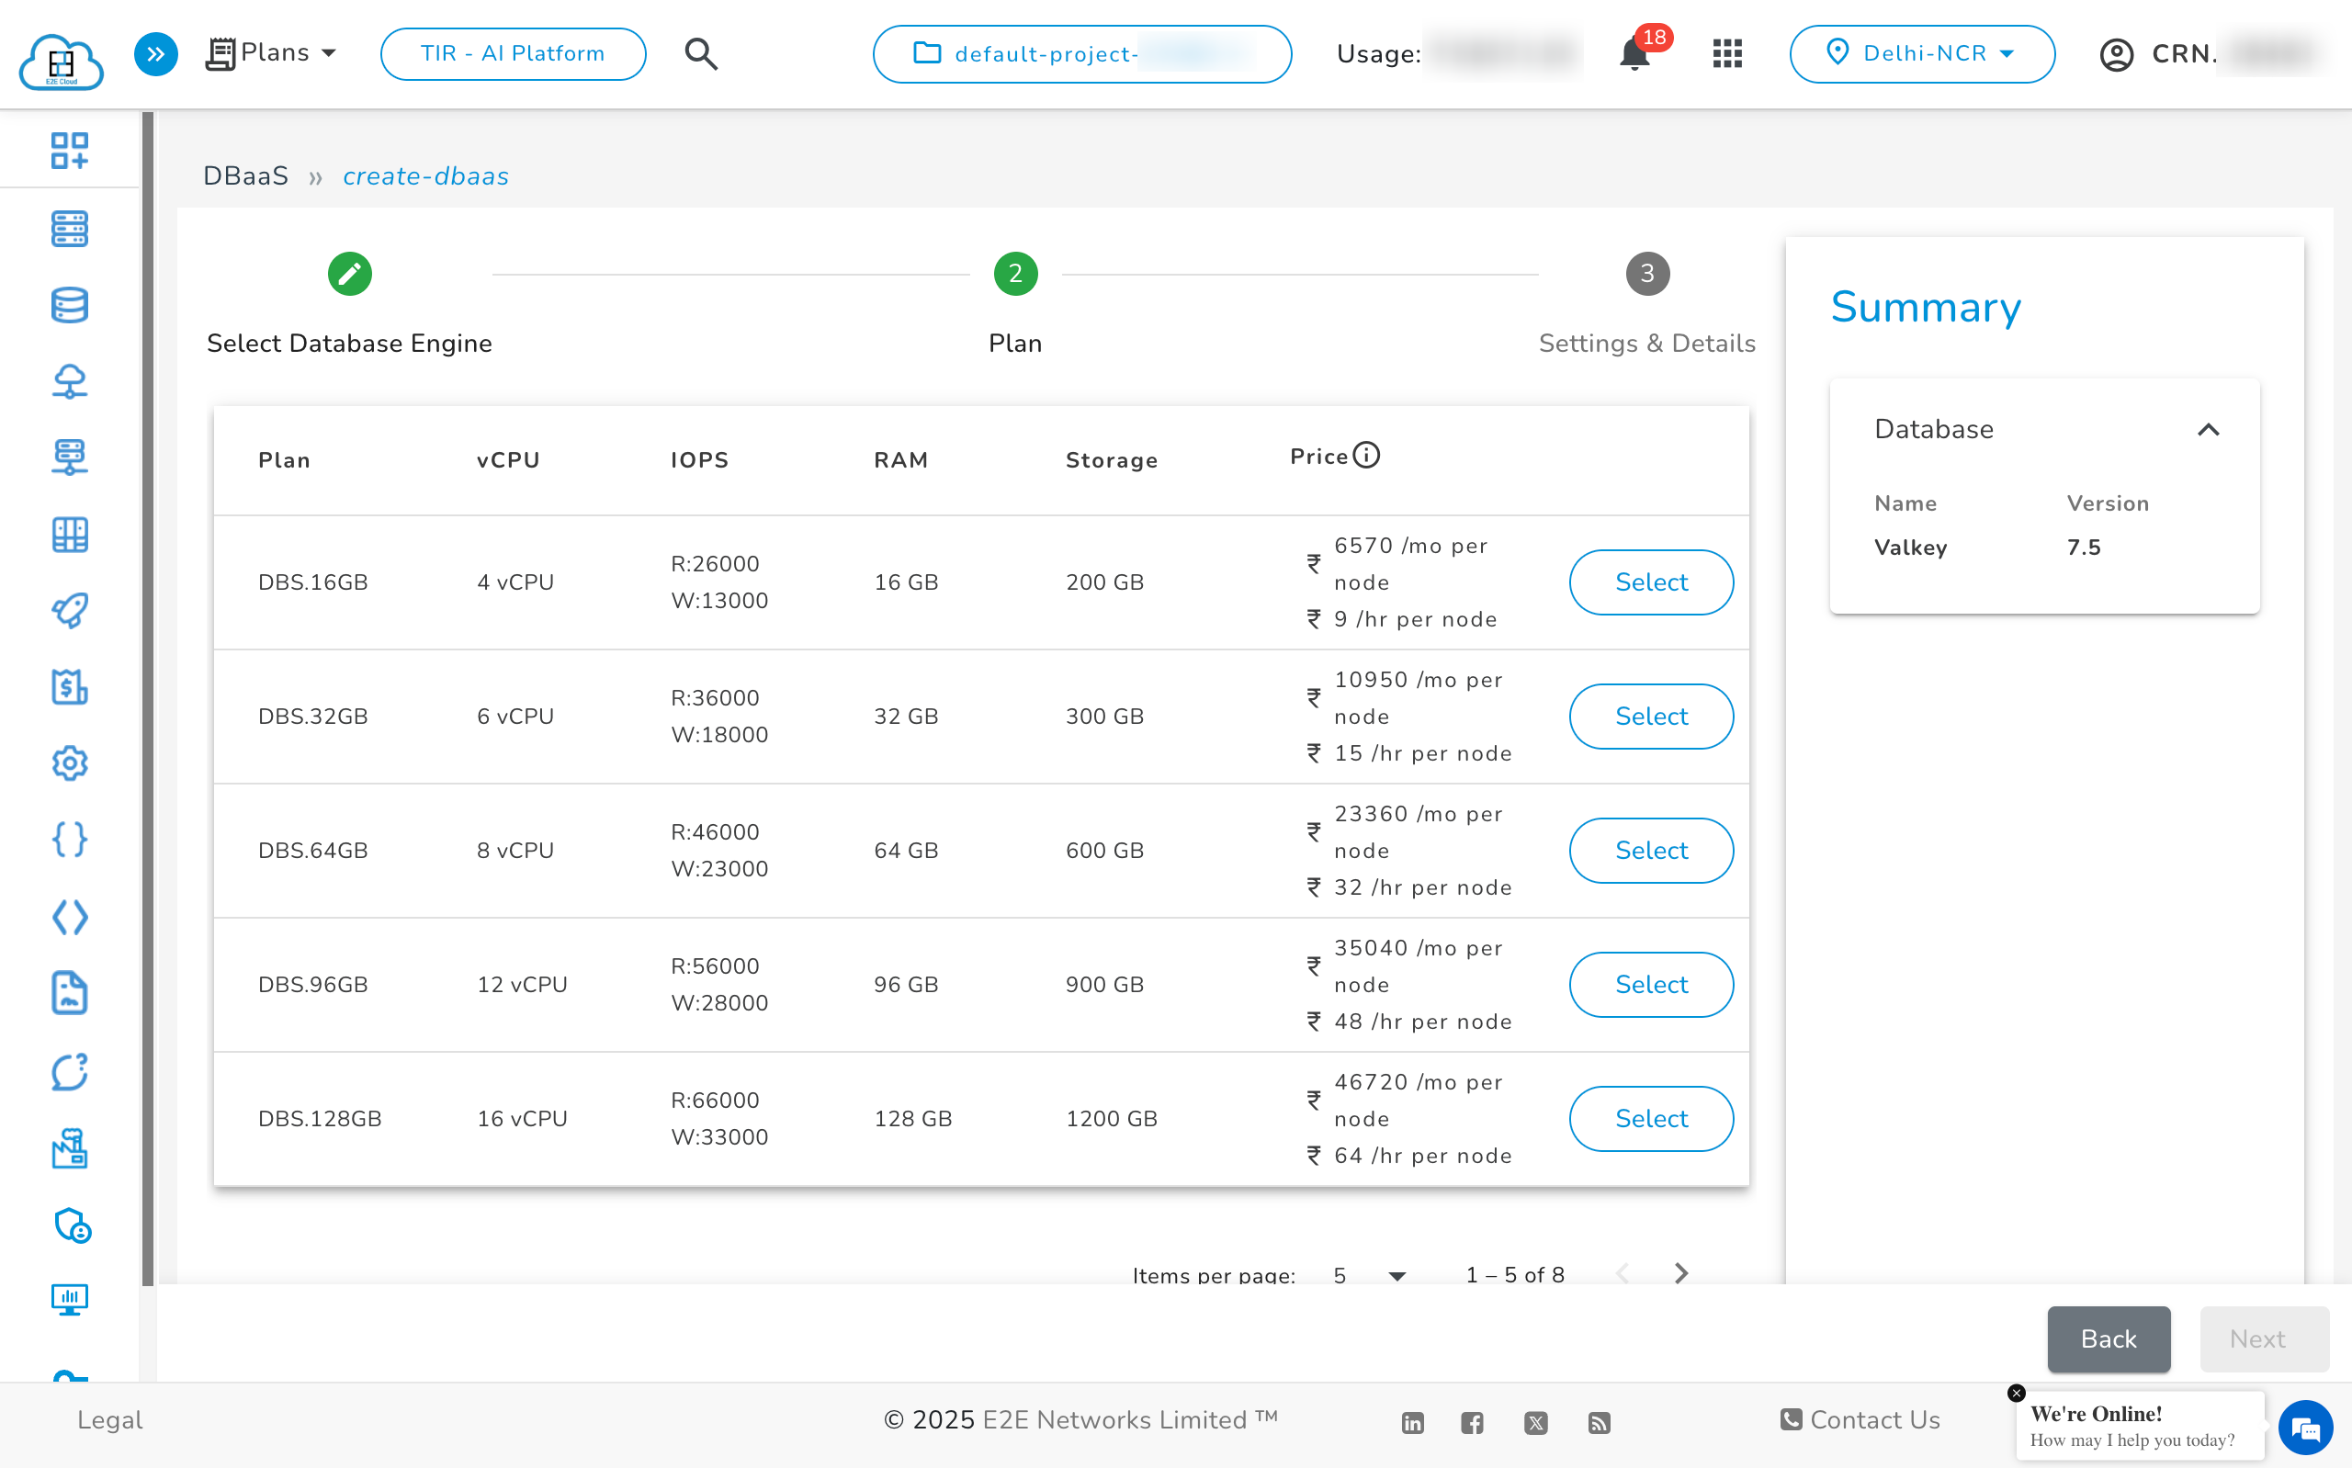Image resolution: width=2352 pixels, height=1468 pixels.
Task: Expand sidebar with double-arrow button
Action: point(155,53)
